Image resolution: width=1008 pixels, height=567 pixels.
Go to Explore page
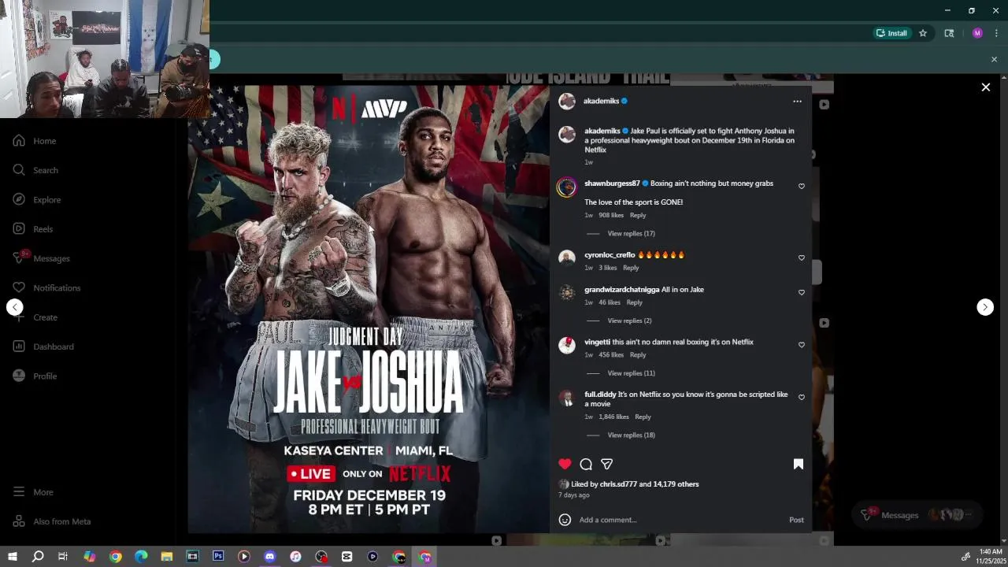point(36,200)
